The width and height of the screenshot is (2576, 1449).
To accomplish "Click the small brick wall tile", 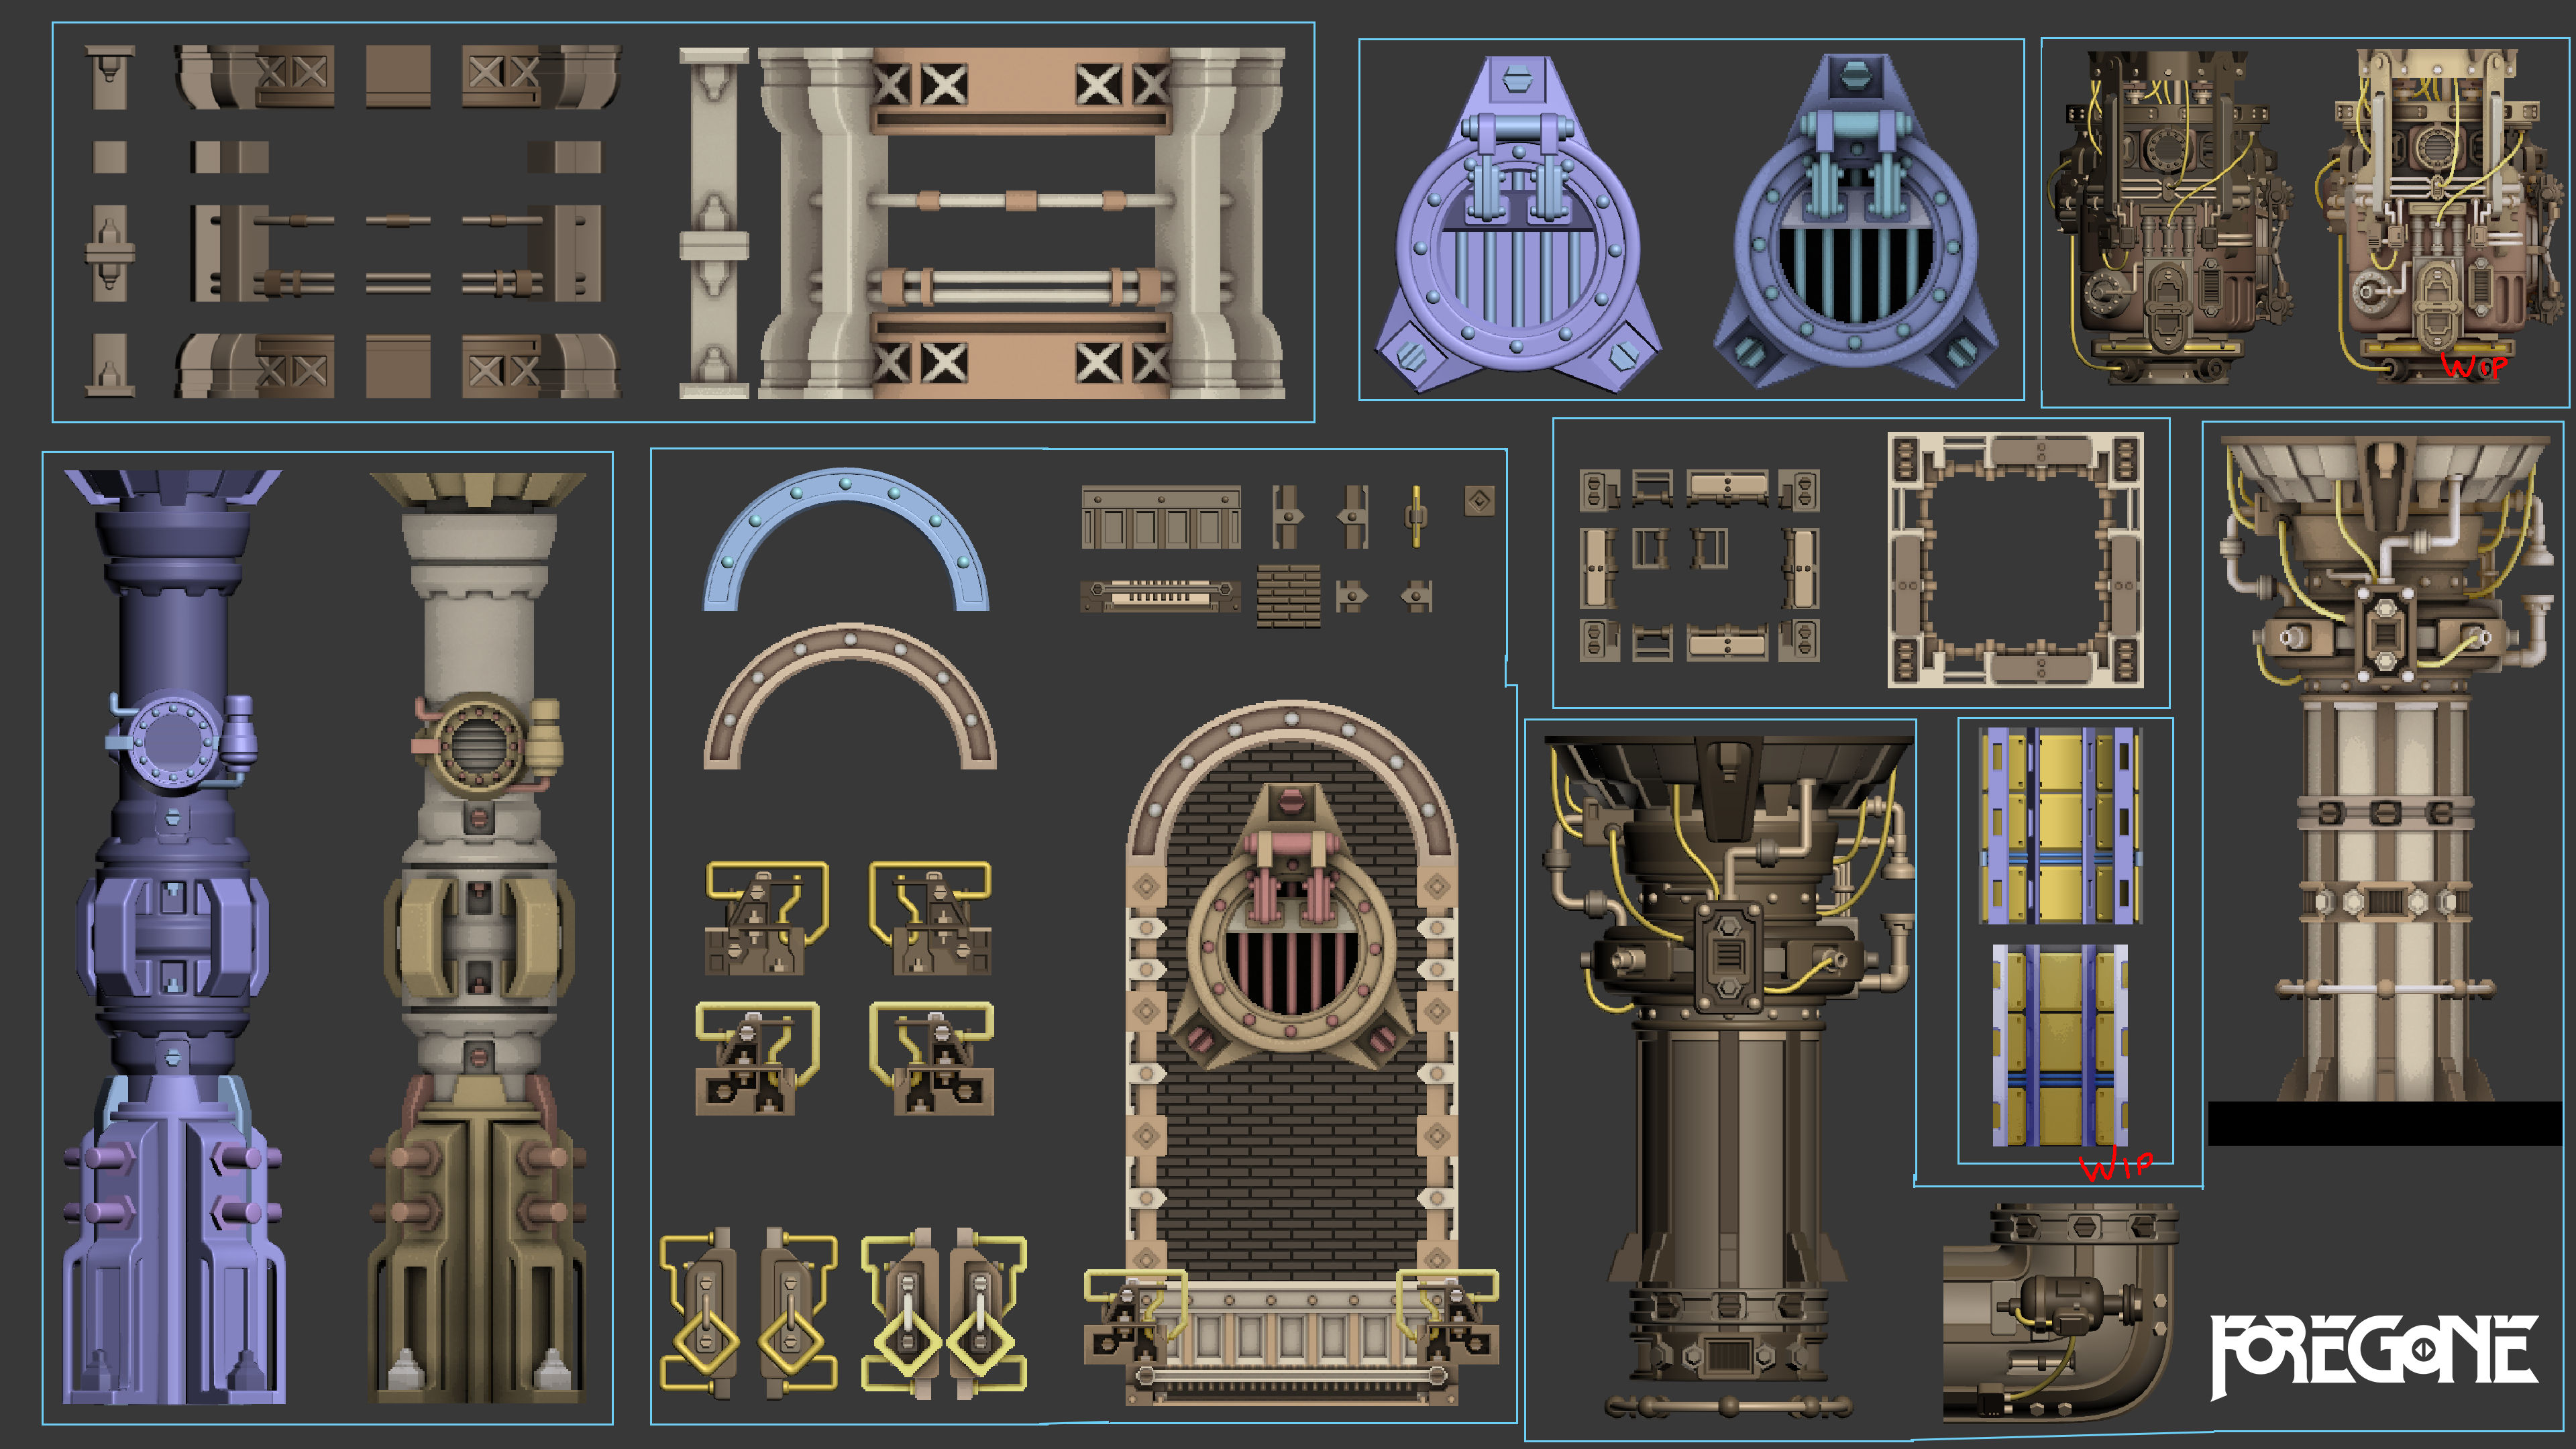I will coord(1288,596).
